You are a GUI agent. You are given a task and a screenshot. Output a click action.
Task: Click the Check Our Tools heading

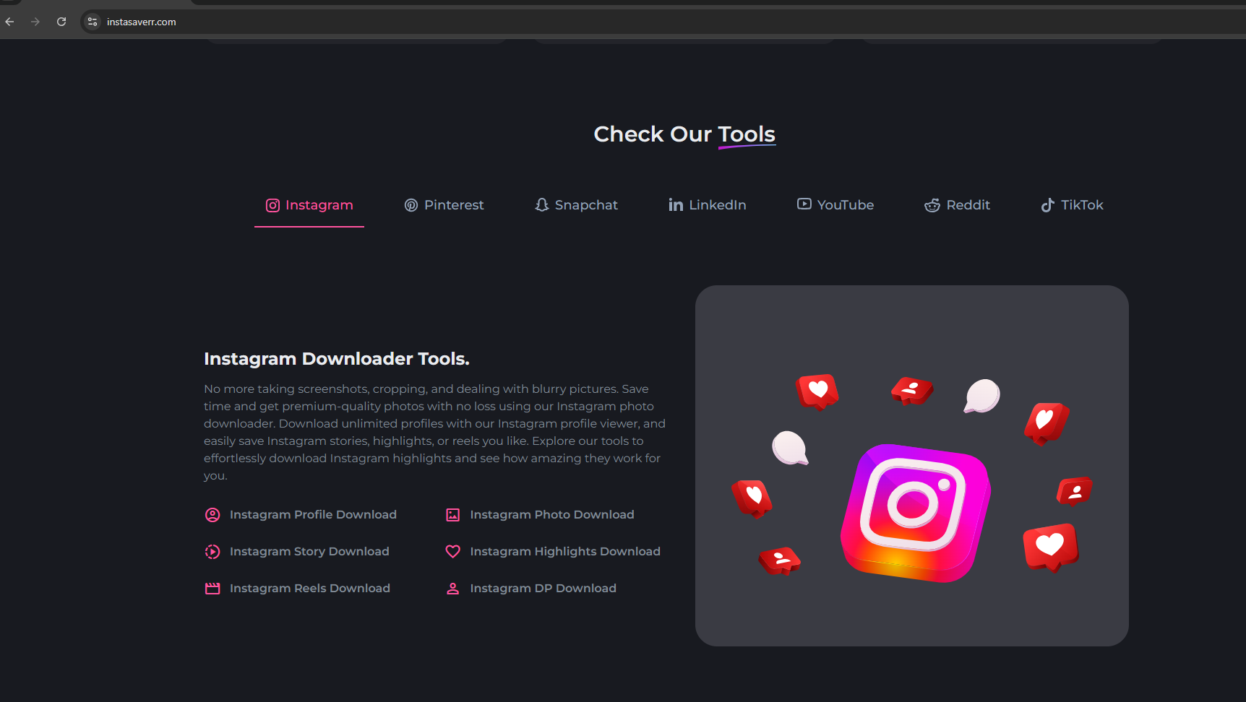tap(684, 134)
